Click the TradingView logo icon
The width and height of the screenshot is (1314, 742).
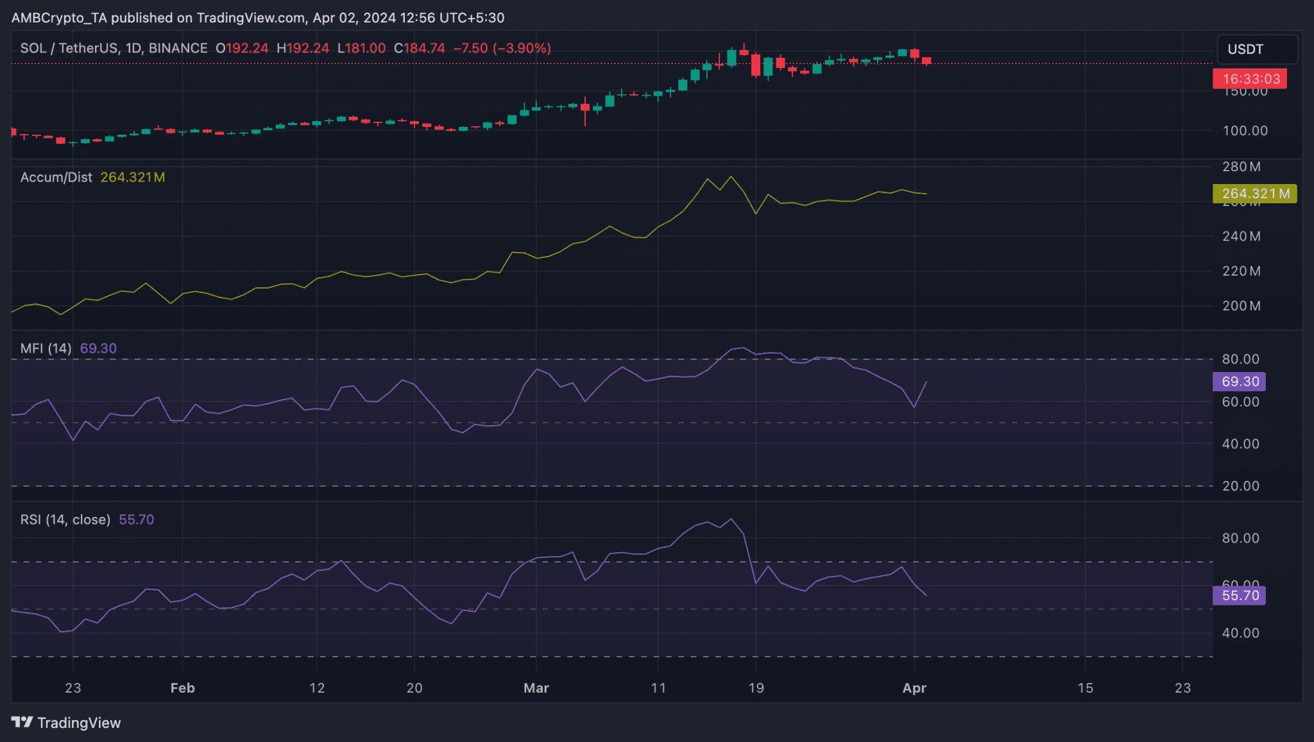click(x=22, y=722)
